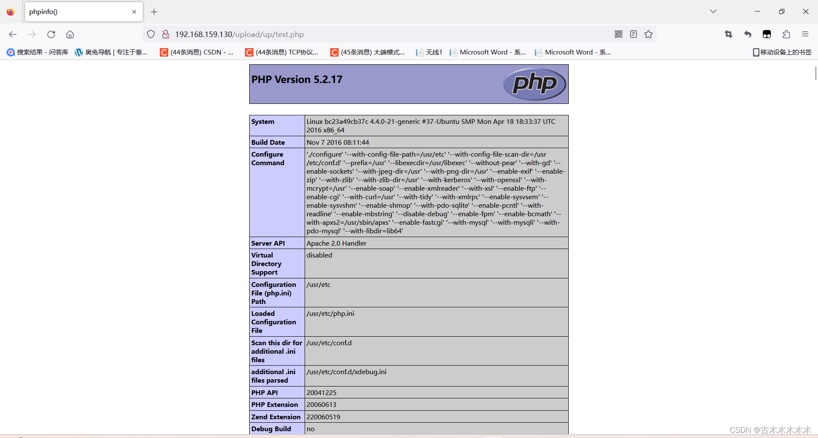
Task: Open the 无线1 bookmark folder
Action: [x=429, y=52]
